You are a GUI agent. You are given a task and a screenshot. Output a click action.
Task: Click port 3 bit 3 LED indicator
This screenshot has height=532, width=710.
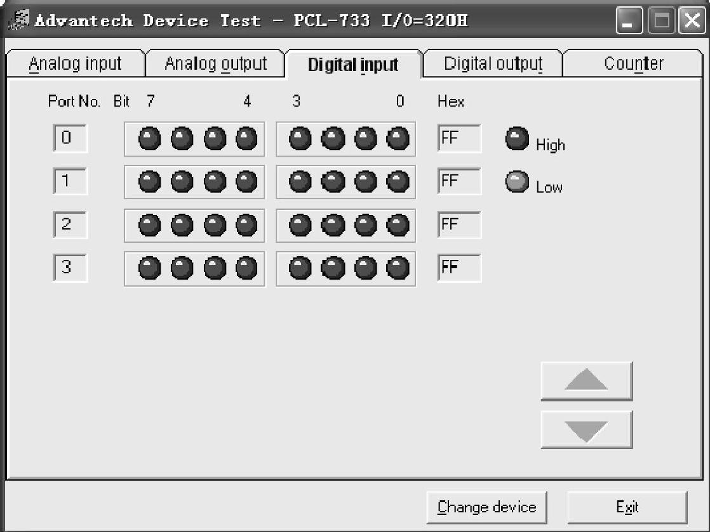pos(300,268)
